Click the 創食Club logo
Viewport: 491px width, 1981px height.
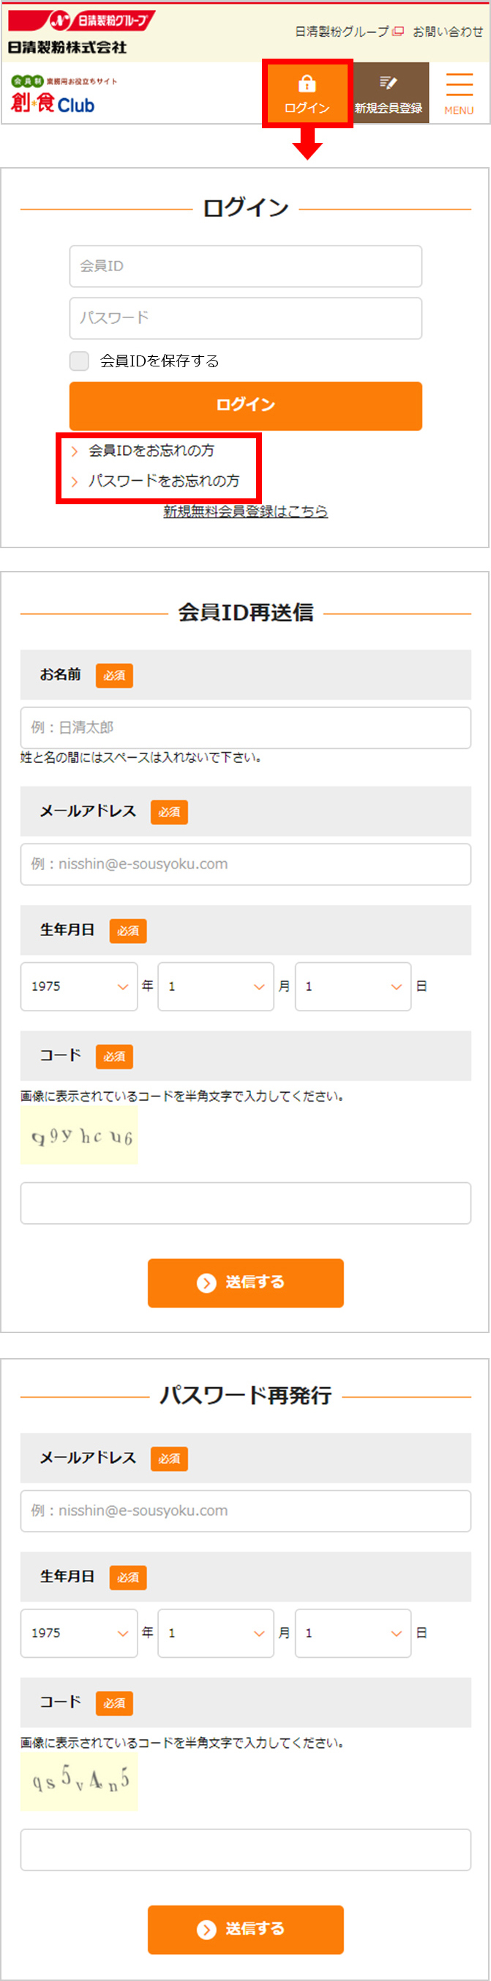click(x=53, y=94)
